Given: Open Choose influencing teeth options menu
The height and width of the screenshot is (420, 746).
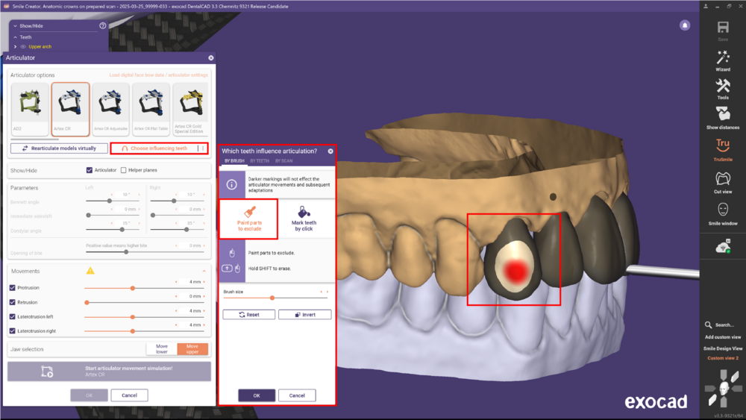Looking at the screenshot, I should [x=203, y=148].
